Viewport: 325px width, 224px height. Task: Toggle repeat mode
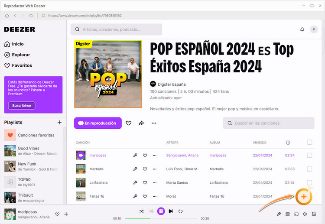[x=181, y=211]
